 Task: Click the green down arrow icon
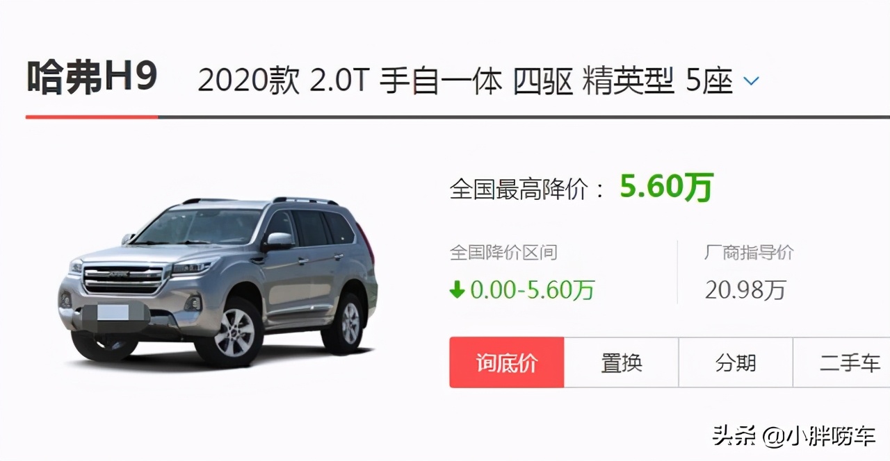pos(457,290)
